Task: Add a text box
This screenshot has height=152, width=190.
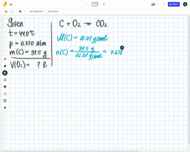Action: (x=5, y=101)
